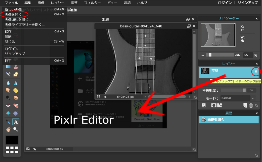Select the Red Eye Reduction tool
Screen dimensions: 262x162
click(x=8, y=106)
